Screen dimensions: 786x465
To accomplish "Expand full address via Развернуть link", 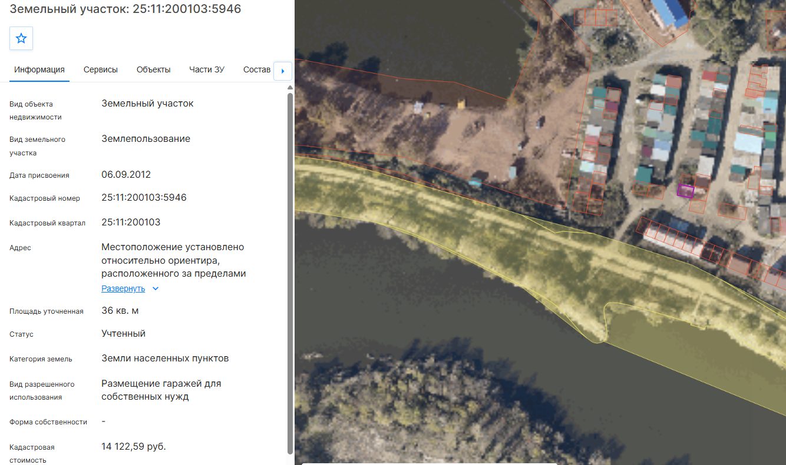I will point(123,288).
